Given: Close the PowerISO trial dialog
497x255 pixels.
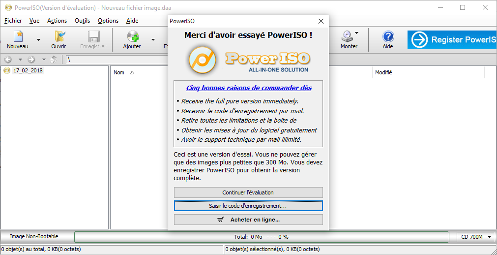Looking at the screenshot, I should 321,21.
